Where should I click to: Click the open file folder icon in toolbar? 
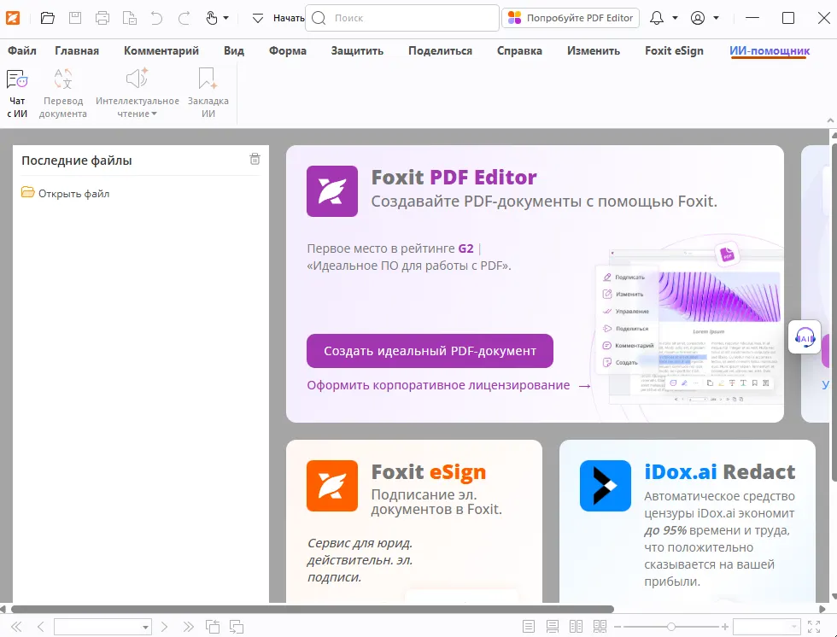(x=48, y=18)
